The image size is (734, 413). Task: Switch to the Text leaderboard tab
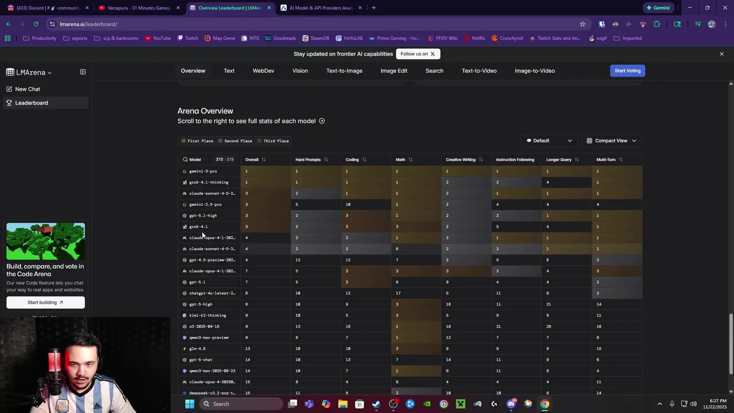point(229,71)
